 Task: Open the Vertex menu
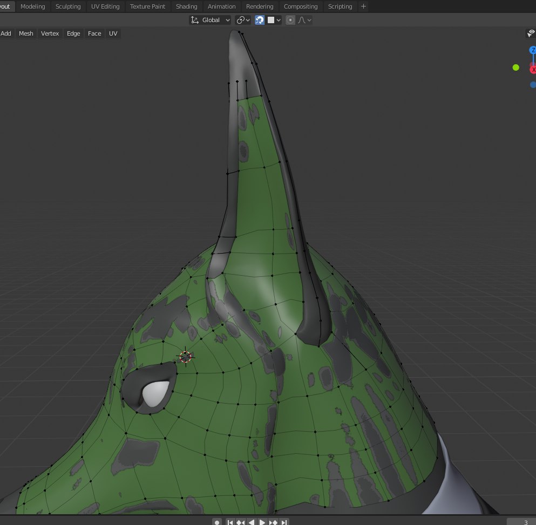coord(50,33)
